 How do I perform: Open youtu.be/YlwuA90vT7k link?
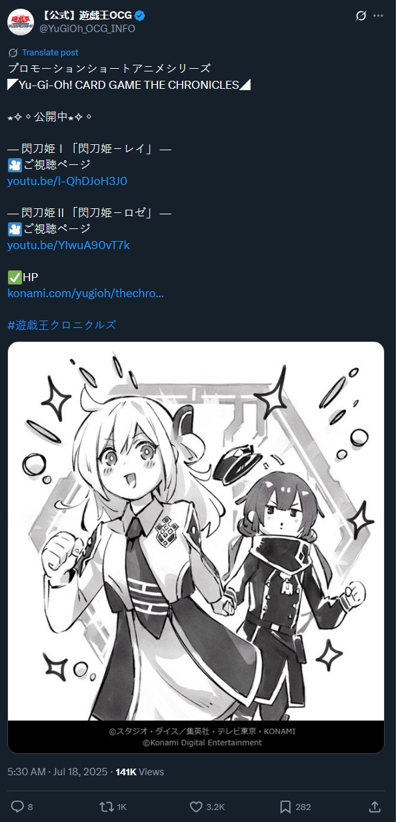[69, 245]
